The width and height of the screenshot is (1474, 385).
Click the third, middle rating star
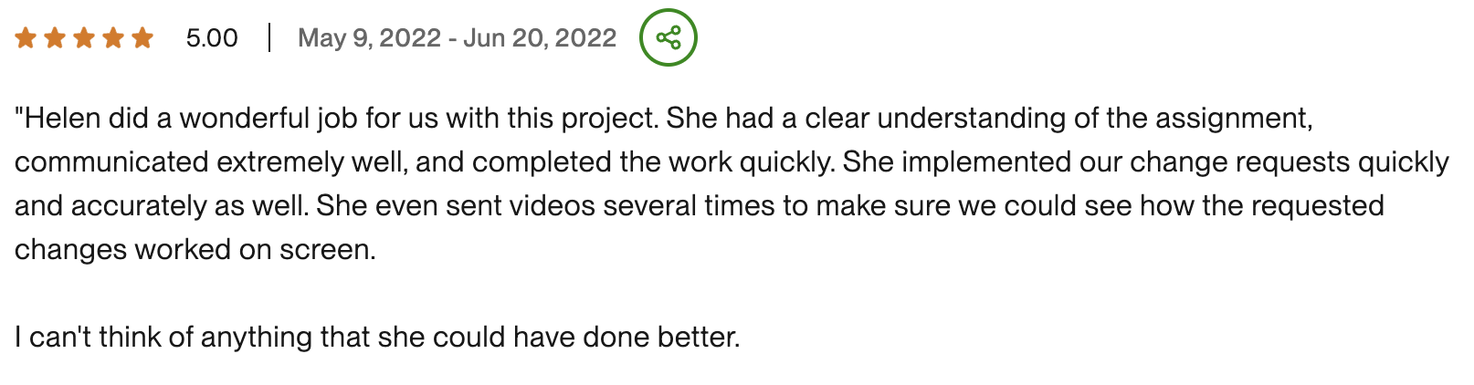click(84, 37)
